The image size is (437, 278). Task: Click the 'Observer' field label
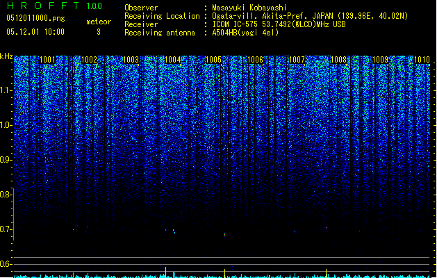coord(141,8)
